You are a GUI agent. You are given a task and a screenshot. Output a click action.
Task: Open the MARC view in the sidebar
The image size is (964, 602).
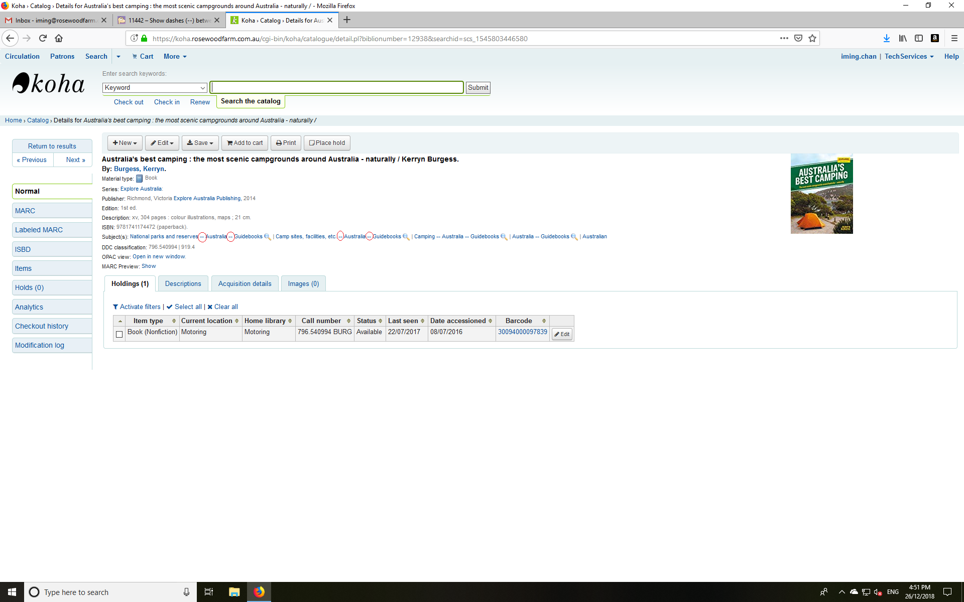click(25, 211)
